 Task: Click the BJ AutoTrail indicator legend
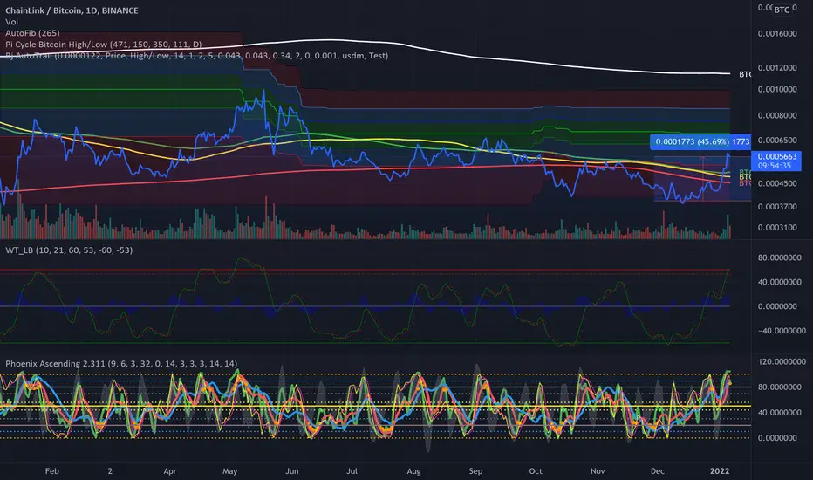196,56
